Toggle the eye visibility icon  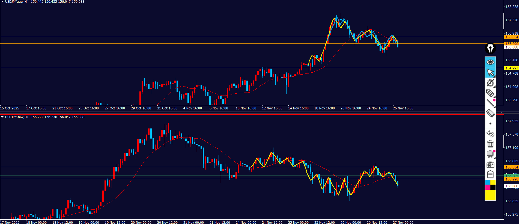pos(490,62)
